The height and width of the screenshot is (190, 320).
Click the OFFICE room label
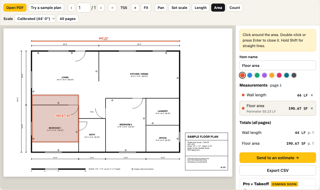[163, 138]
